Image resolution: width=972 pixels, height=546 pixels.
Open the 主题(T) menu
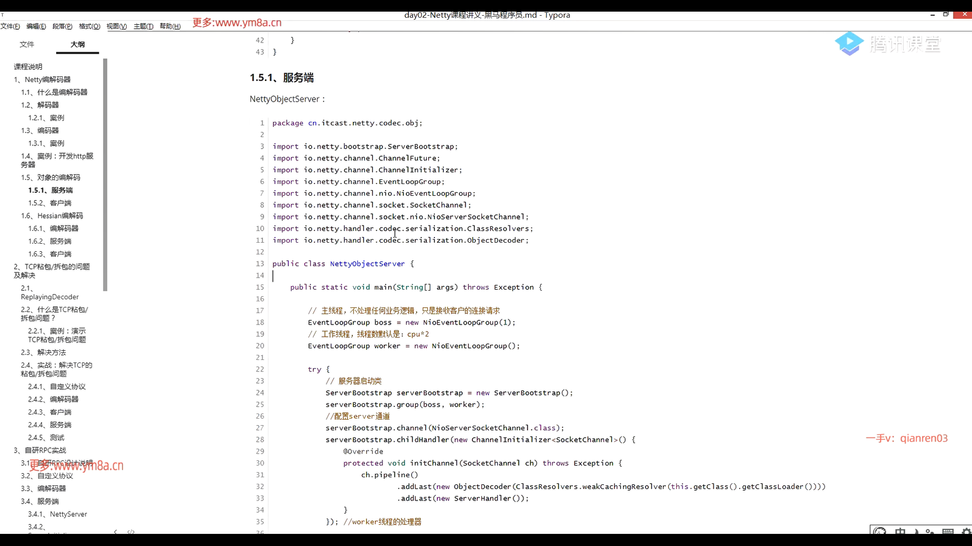point(143,26)
